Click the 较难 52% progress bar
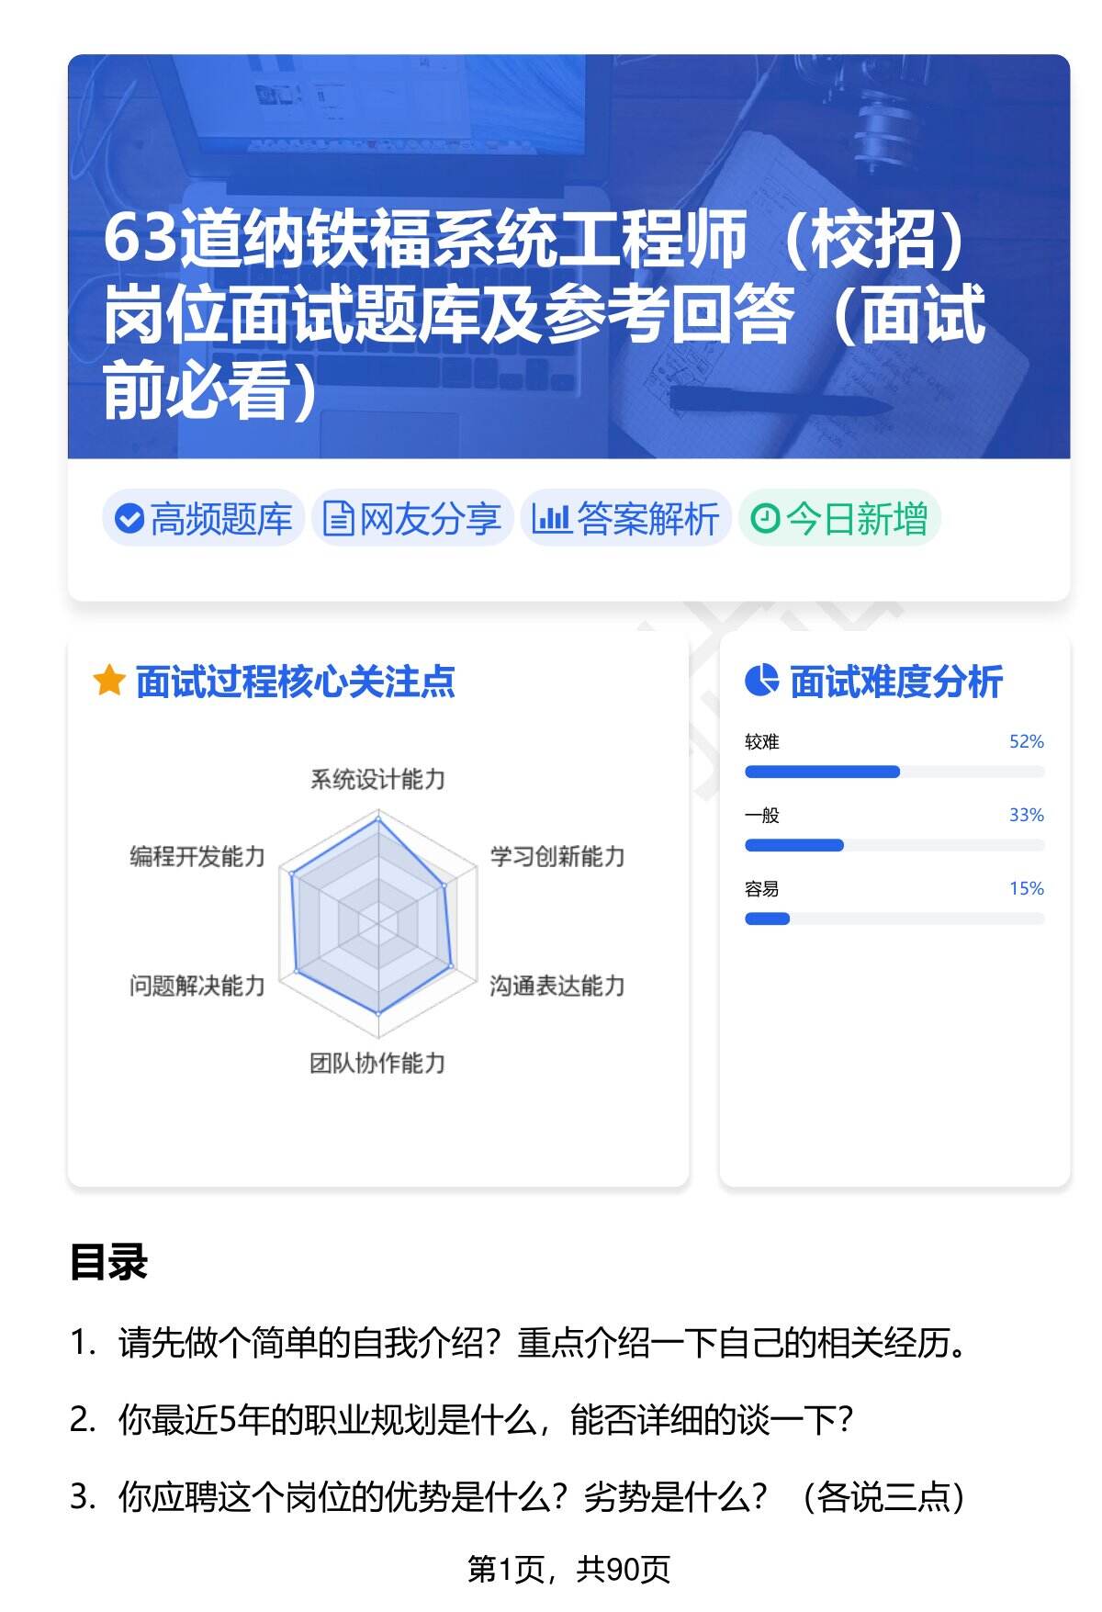The image size is (1102, 1612). [894, 772]
